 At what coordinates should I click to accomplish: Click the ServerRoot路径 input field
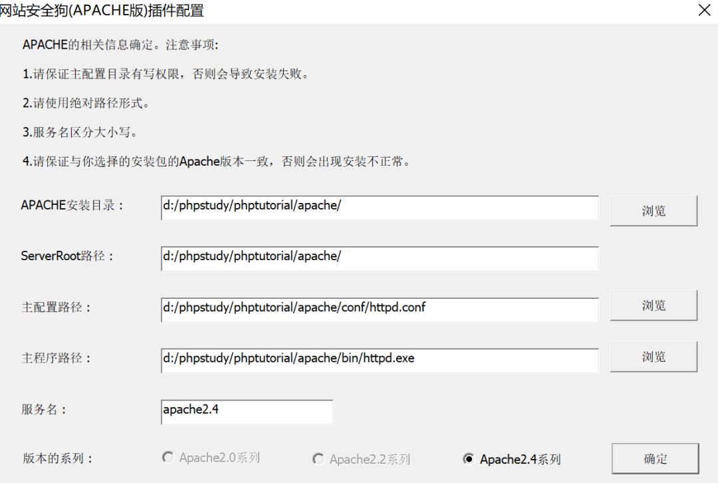(x=380, y=259)
